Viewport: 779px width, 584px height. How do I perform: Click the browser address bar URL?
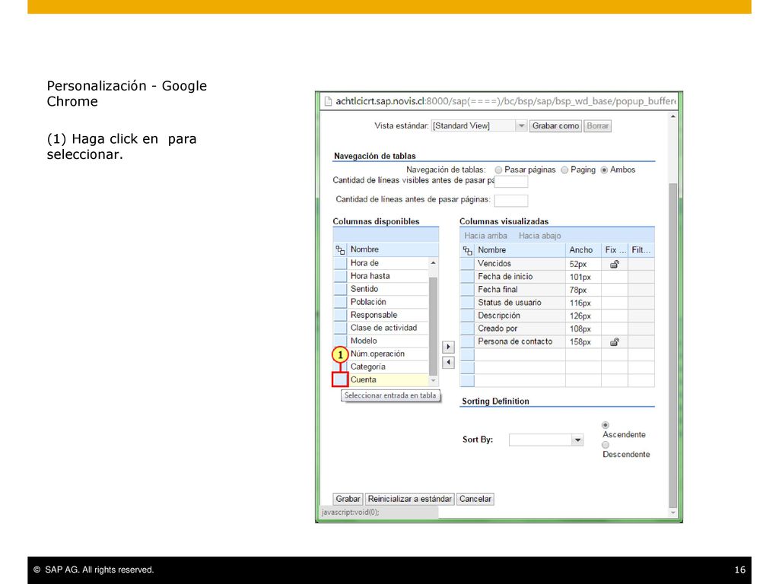pyautogui.click(x=505, y=101)
